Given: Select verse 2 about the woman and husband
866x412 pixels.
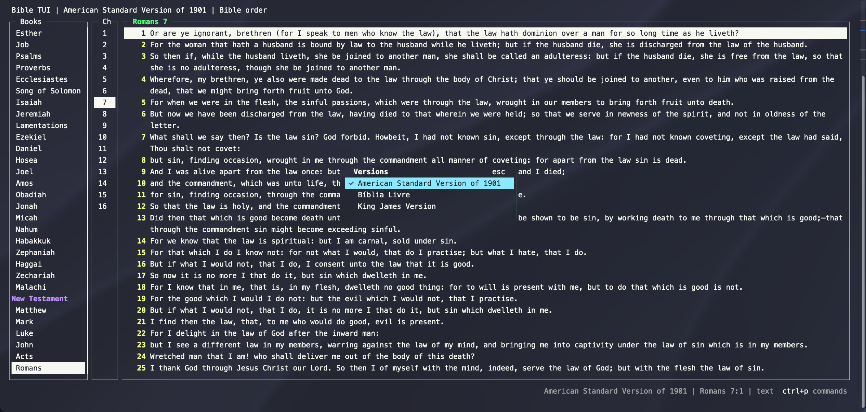Looking at the screenshot, I should [486, 45].
